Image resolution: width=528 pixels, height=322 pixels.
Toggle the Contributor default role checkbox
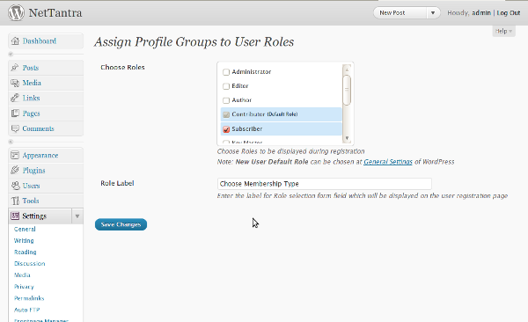[x=226, y=114]
